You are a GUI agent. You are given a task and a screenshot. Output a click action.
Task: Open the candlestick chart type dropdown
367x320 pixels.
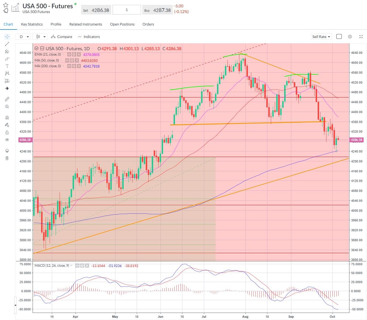click(40, 37)
